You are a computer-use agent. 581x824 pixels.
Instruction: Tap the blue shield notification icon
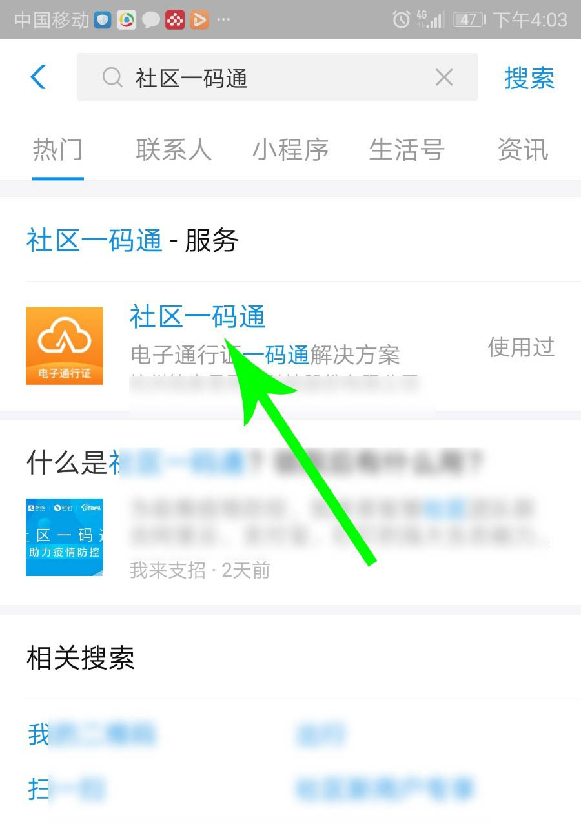pyautogui.click(x=103, y=20)
